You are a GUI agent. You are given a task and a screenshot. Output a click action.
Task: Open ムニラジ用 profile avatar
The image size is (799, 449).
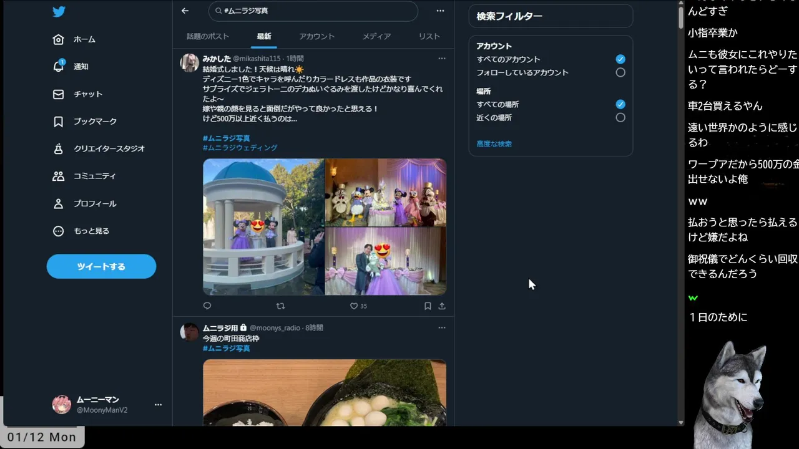tap(190, 332)
